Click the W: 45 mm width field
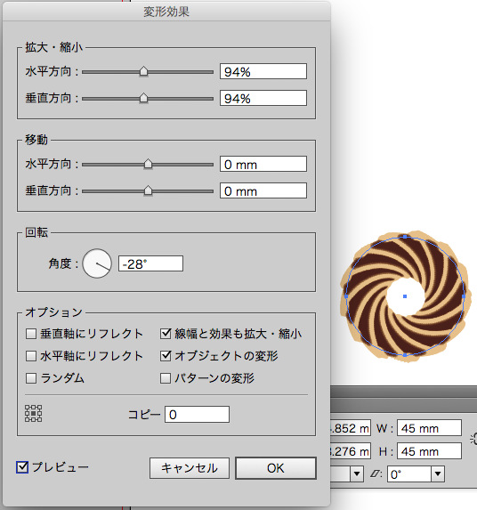Screen dimensions: 477x510 click(429, 428)
